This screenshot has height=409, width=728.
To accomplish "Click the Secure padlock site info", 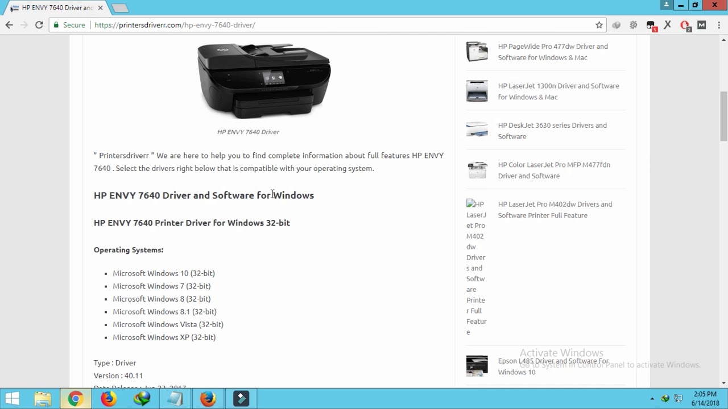I will (x=69, y=25).
